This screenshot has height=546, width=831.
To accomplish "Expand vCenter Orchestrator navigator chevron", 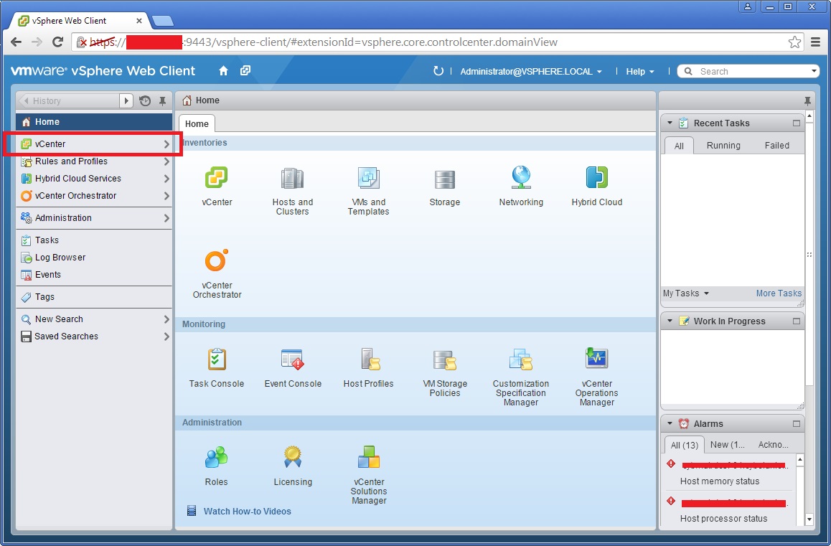I will pos(166,196).
